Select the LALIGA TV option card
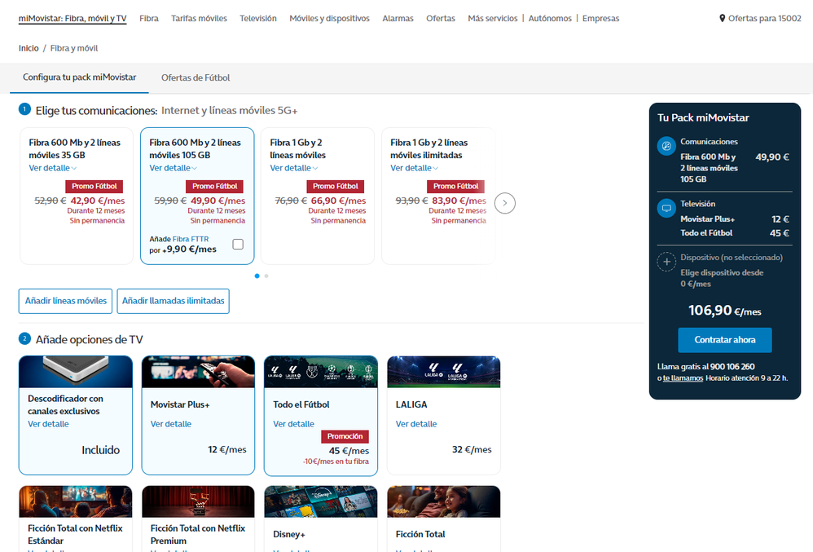Screen dimensions: 813x552 tap(443, 416)
